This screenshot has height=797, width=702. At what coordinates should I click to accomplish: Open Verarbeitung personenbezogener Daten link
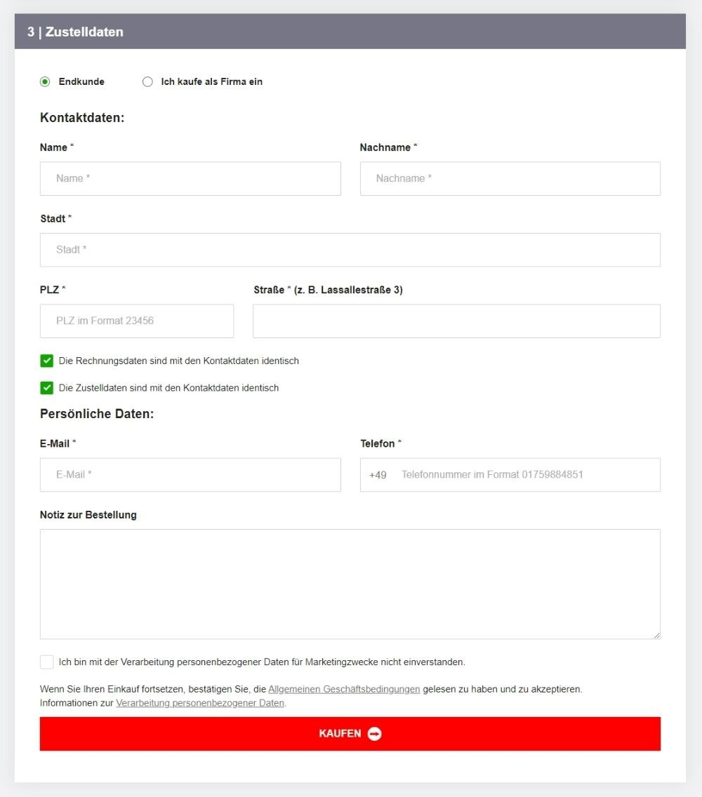tap(200, 703)
